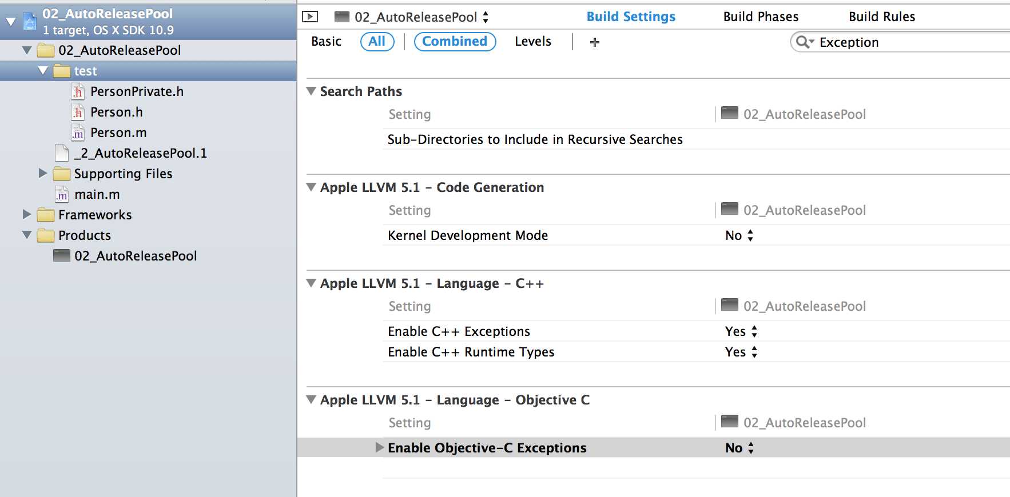The image size is (1010, 497).
Task: Select Sub-Directories to Include in Recursive Searches
Action: [x=535, y=139]
